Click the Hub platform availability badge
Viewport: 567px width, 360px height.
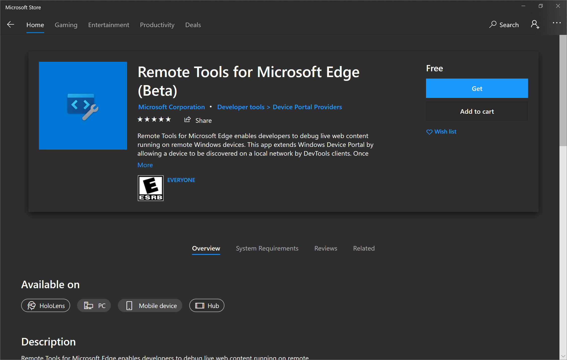click(x=207, y=306)
